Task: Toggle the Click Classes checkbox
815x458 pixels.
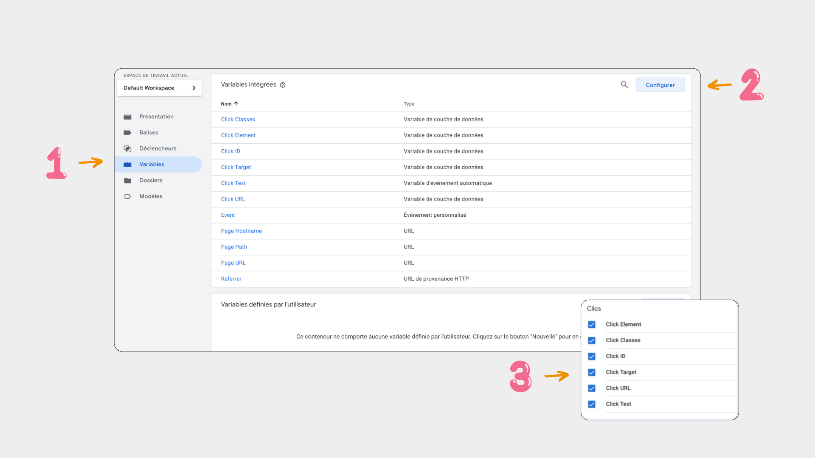Action: pos(592,340)
